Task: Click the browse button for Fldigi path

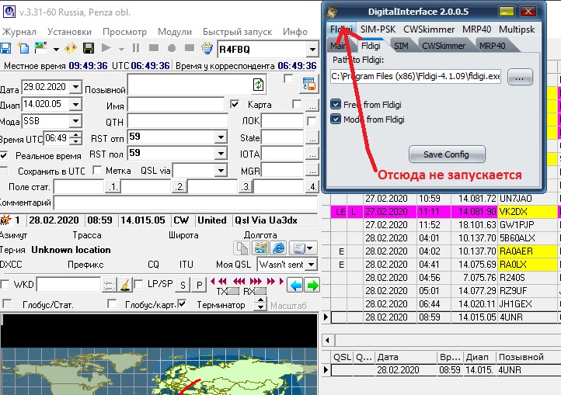Action: coord(520,76)
